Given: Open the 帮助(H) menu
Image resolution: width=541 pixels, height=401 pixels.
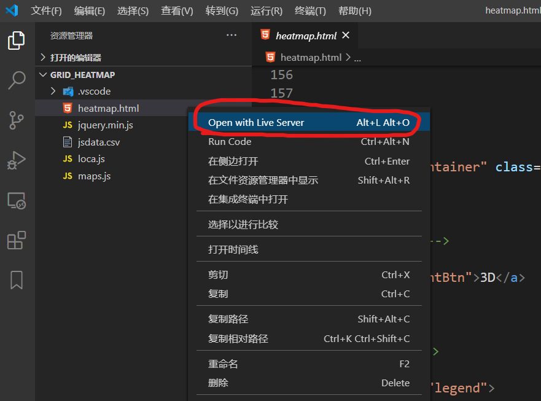Looking at the screenshot, I should 355,10.
